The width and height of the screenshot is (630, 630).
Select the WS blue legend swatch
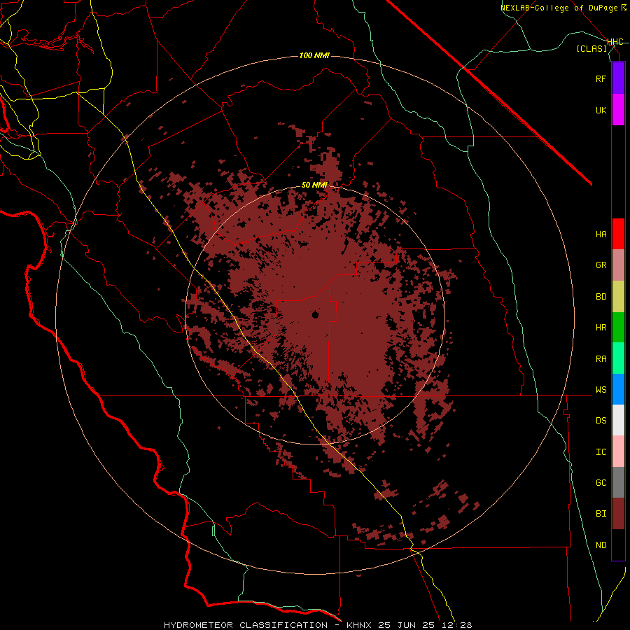click(618, 389)
